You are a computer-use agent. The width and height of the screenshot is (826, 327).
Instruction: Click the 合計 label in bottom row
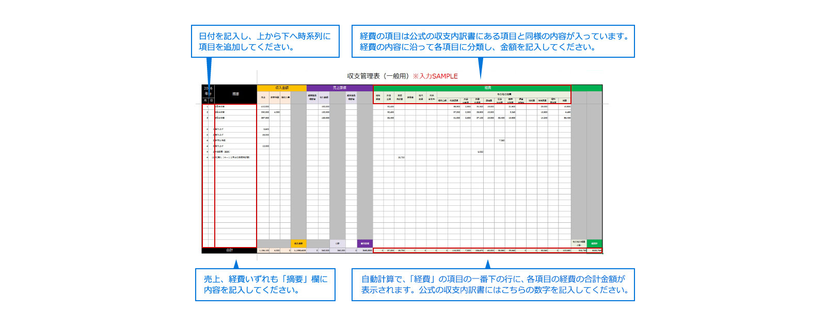pyautogui.click(x=229, y=250)
